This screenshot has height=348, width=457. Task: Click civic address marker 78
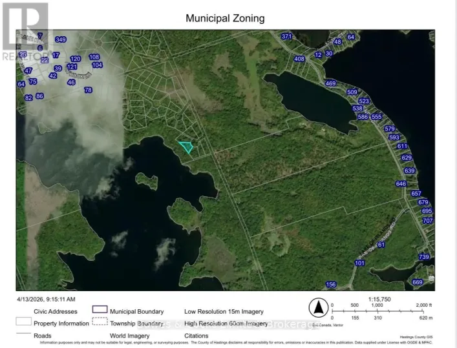tap(89, 90)
